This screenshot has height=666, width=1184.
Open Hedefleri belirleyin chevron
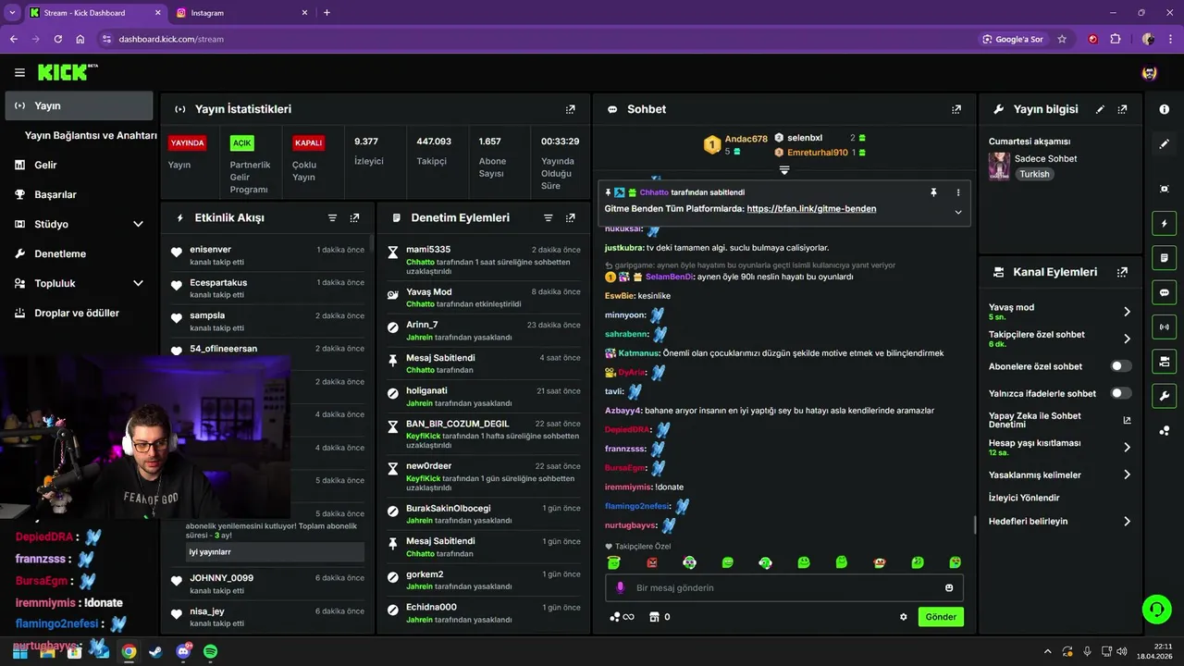point(1127,522)
